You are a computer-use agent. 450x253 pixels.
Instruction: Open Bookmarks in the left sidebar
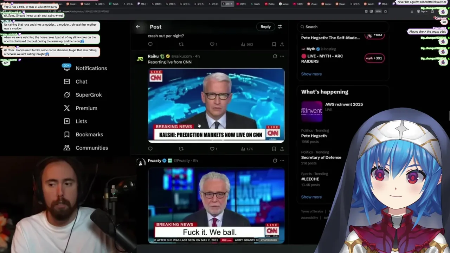point(83,135)
